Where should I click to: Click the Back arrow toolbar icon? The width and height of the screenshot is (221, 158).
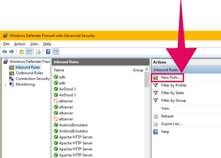(4, 52)
